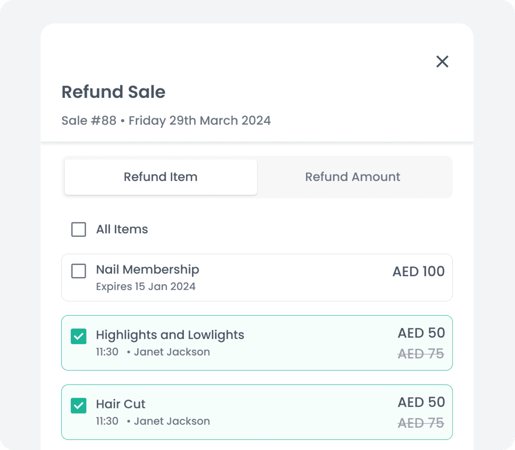Image resolution: width=515 pixels, height=450 pixels.
Task: Click the struck-through AED 75 price
Action: tap(421, 353)
